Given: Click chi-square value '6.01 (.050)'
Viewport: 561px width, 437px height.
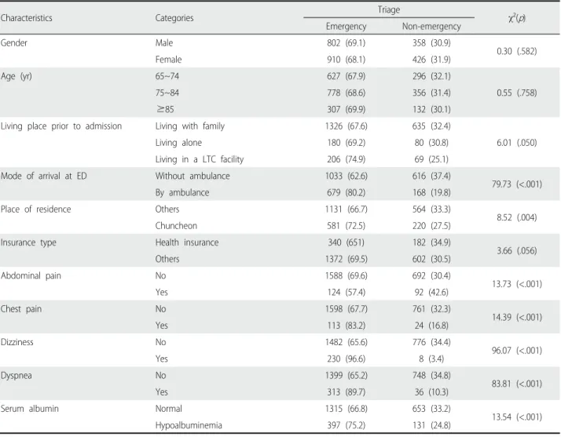Looking at the screenshot, I should [x=517, y=143].
